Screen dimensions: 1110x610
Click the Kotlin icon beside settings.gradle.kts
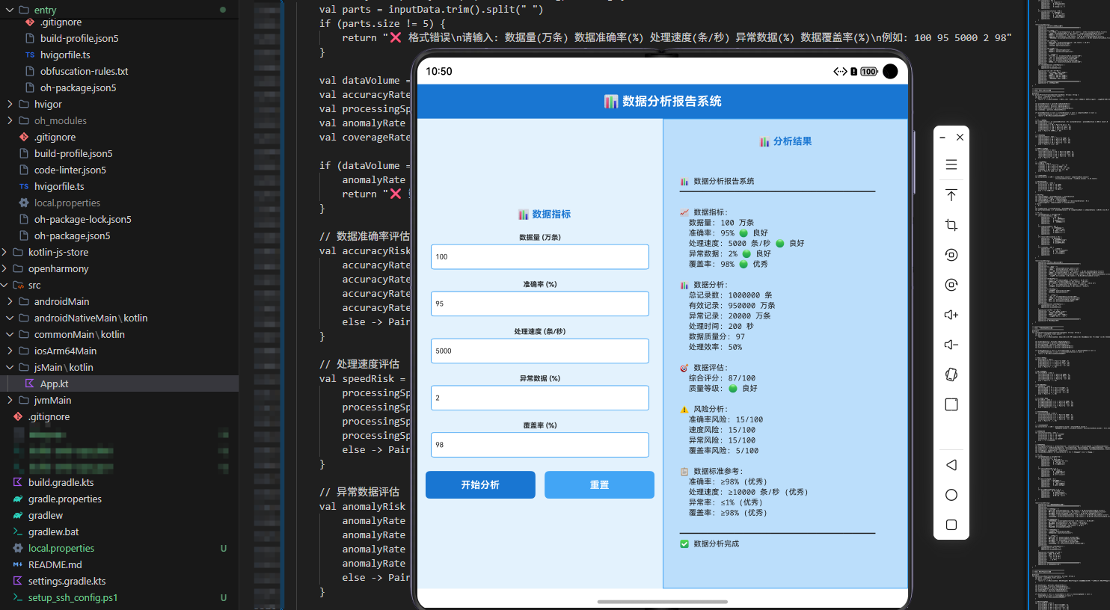18,581
